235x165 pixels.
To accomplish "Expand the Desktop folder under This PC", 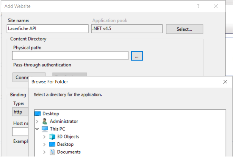I will (44, 144).
